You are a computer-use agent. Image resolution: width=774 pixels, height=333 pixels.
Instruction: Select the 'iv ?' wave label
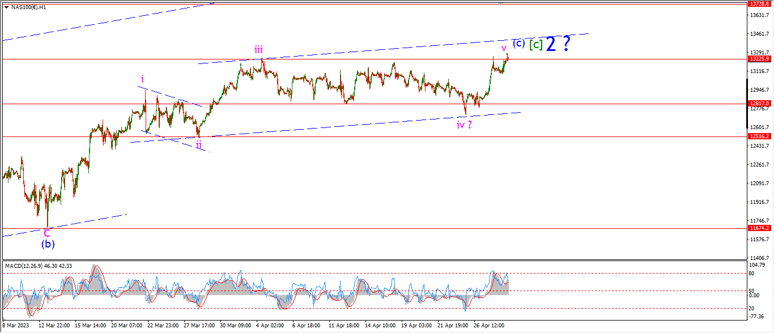coord(465,125)
